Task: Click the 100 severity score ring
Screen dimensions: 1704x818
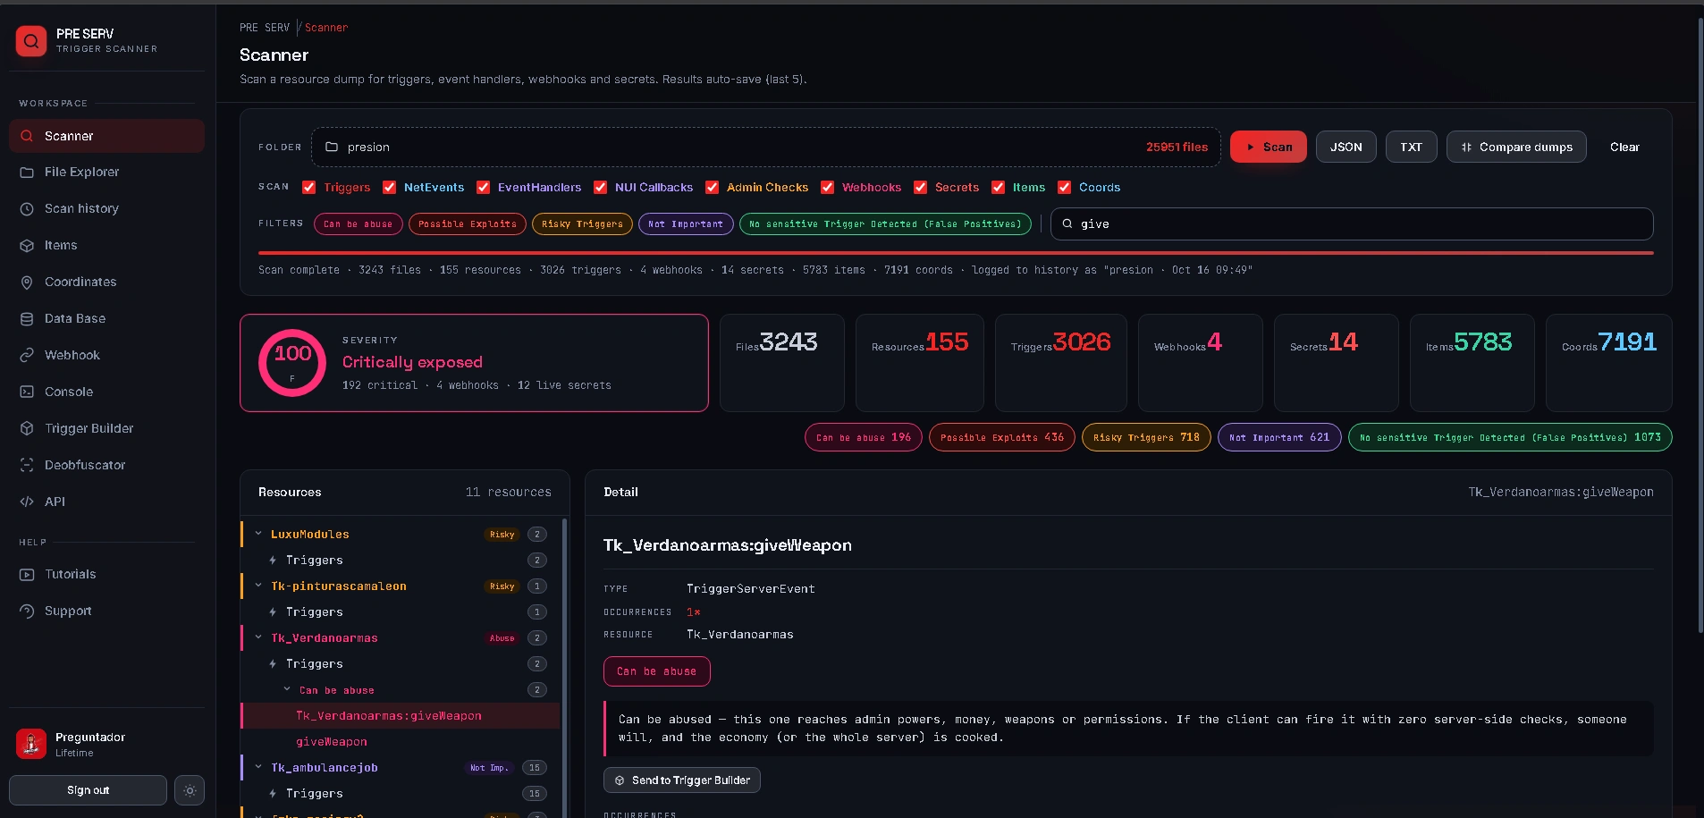Action: [292, 363]
